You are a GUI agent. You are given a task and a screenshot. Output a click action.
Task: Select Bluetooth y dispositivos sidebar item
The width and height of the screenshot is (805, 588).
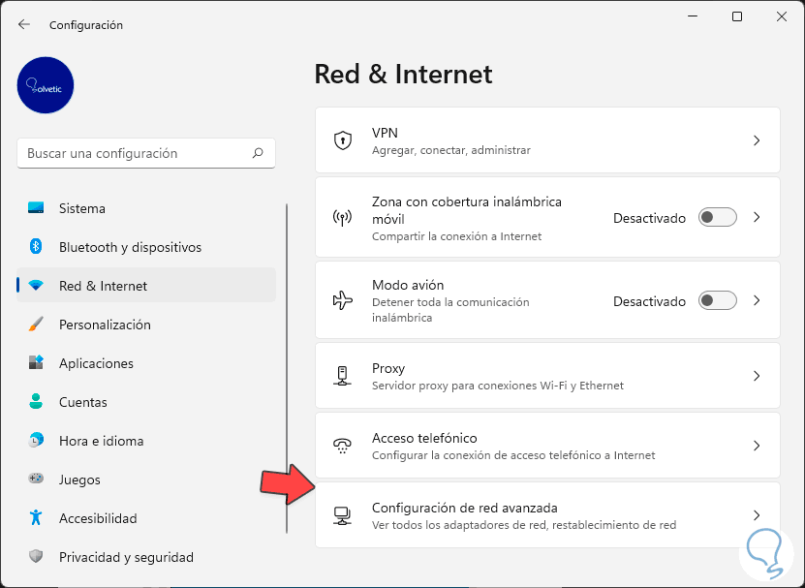pyautogui.click(x=130, y=247)
